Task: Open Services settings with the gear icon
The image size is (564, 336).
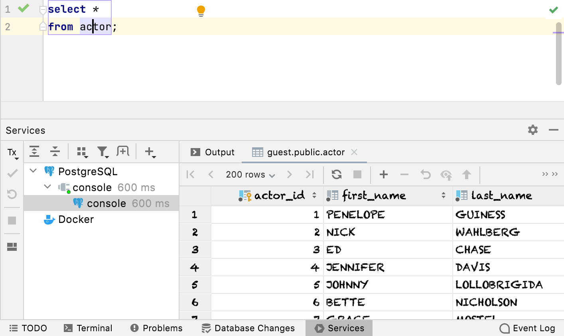Action: [532, 130]
